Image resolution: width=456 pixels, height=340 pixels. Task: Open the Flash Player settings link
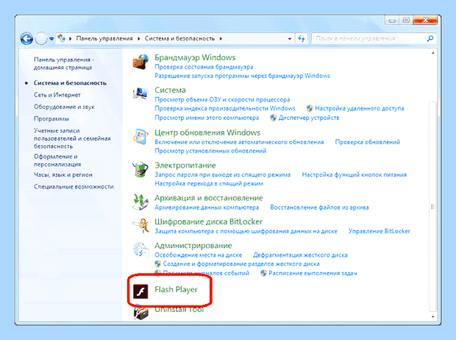(176, 290)
